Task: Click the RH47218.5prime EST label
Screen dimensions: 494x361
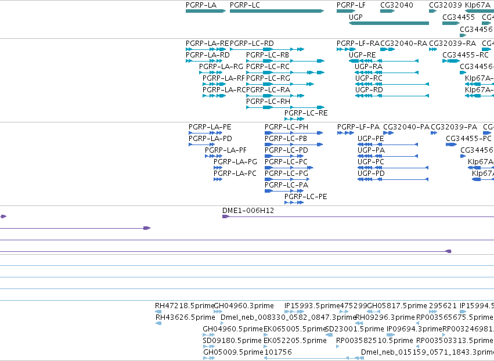Action: coord(185,306)
